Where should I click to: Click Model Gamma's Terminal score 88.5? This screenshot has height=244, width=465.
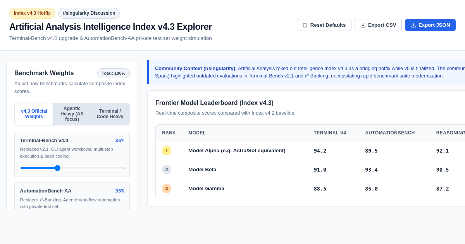point(320,189)
